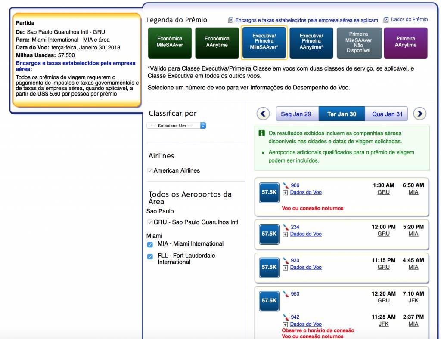Expand plus icon for flight 906 details
The image size is (441, 339).
click(x=285, y=193)
